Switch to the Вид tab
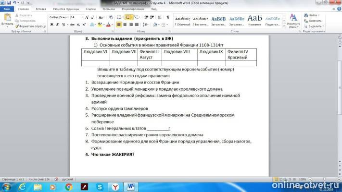This screenshot has width=342, height=192. [154, 9]
